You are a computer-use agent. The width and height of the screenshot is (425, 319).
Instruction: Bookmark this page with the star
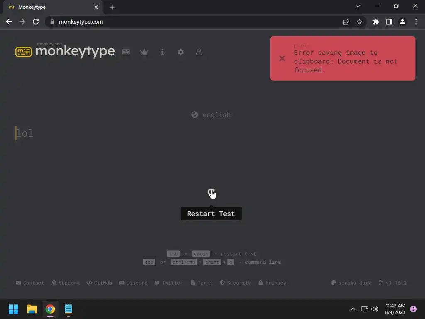[359, 22]
